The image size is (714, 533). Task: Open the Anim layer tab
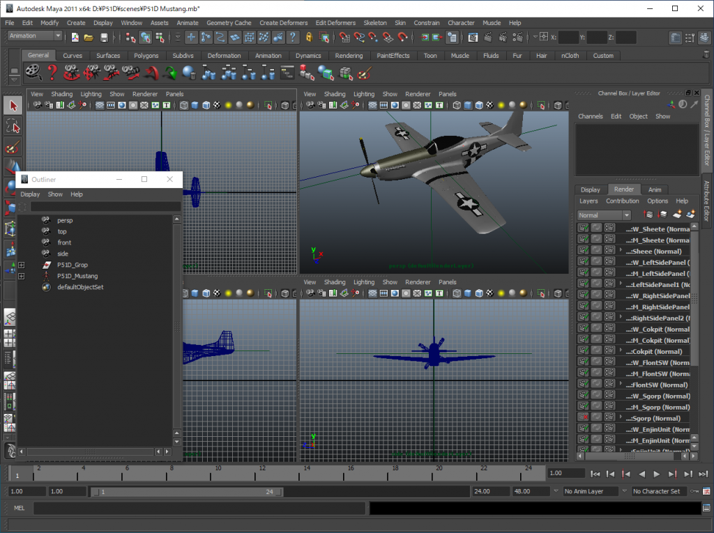pos(654,190)
